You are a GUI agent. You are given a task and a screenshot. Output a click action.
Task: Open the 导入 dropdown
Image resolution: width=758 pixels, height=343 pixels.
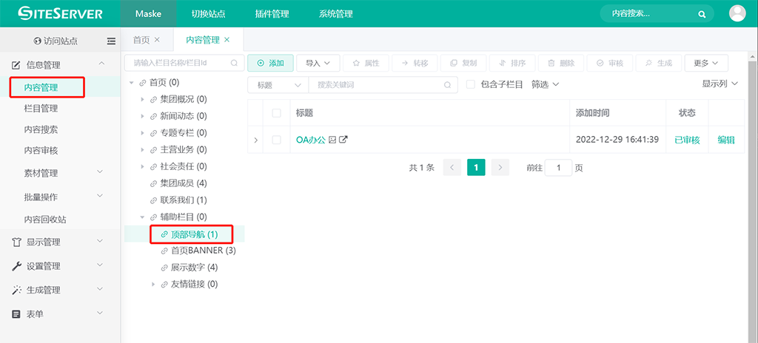tap(318, 64)
